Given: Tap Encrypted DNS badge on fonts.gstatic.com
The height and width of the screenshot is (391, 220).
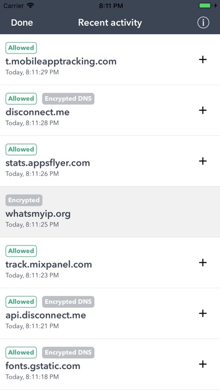Looking at the screenshot, I should [68, 353].
